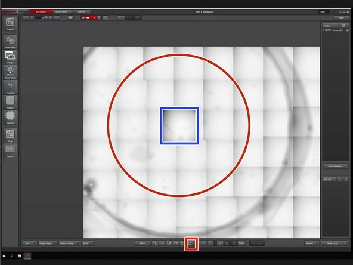
Task: Click the blue focus map tool icon
Action: point(203,243)
